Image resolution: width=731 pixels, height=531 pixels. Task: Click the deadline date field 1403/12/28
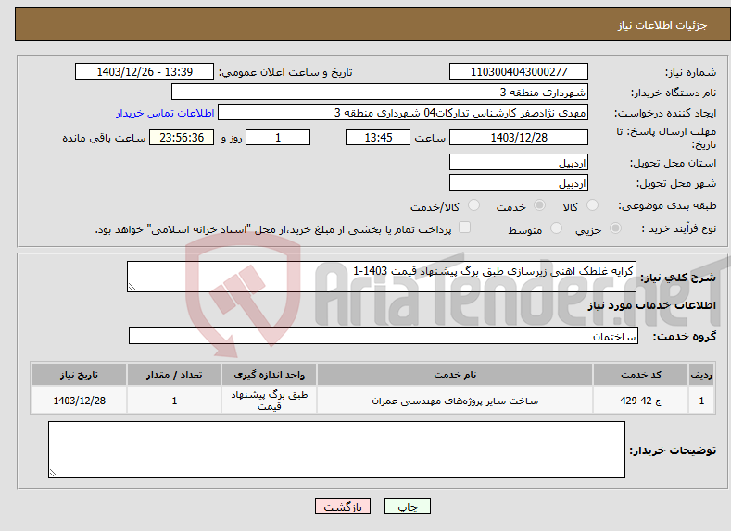pos(519,137)
